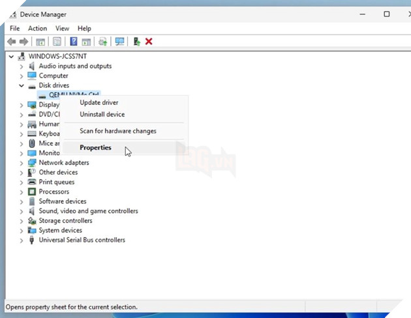
Task: Click the Sound, video and game controllers icon
Action: tap(32, 211)
